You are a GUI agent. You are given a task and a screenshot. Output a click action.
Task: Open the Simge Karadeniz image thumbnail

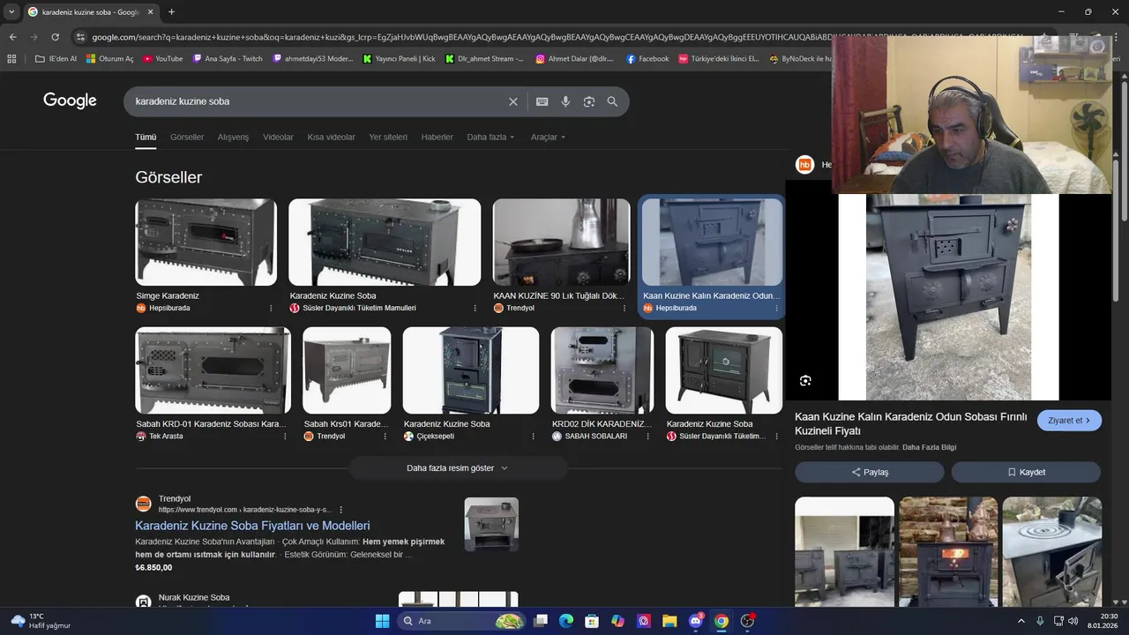206,242
